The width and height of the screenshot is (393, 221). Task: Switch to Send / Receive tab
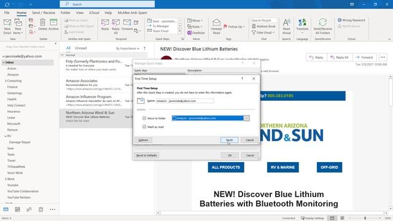click(44, 12)
